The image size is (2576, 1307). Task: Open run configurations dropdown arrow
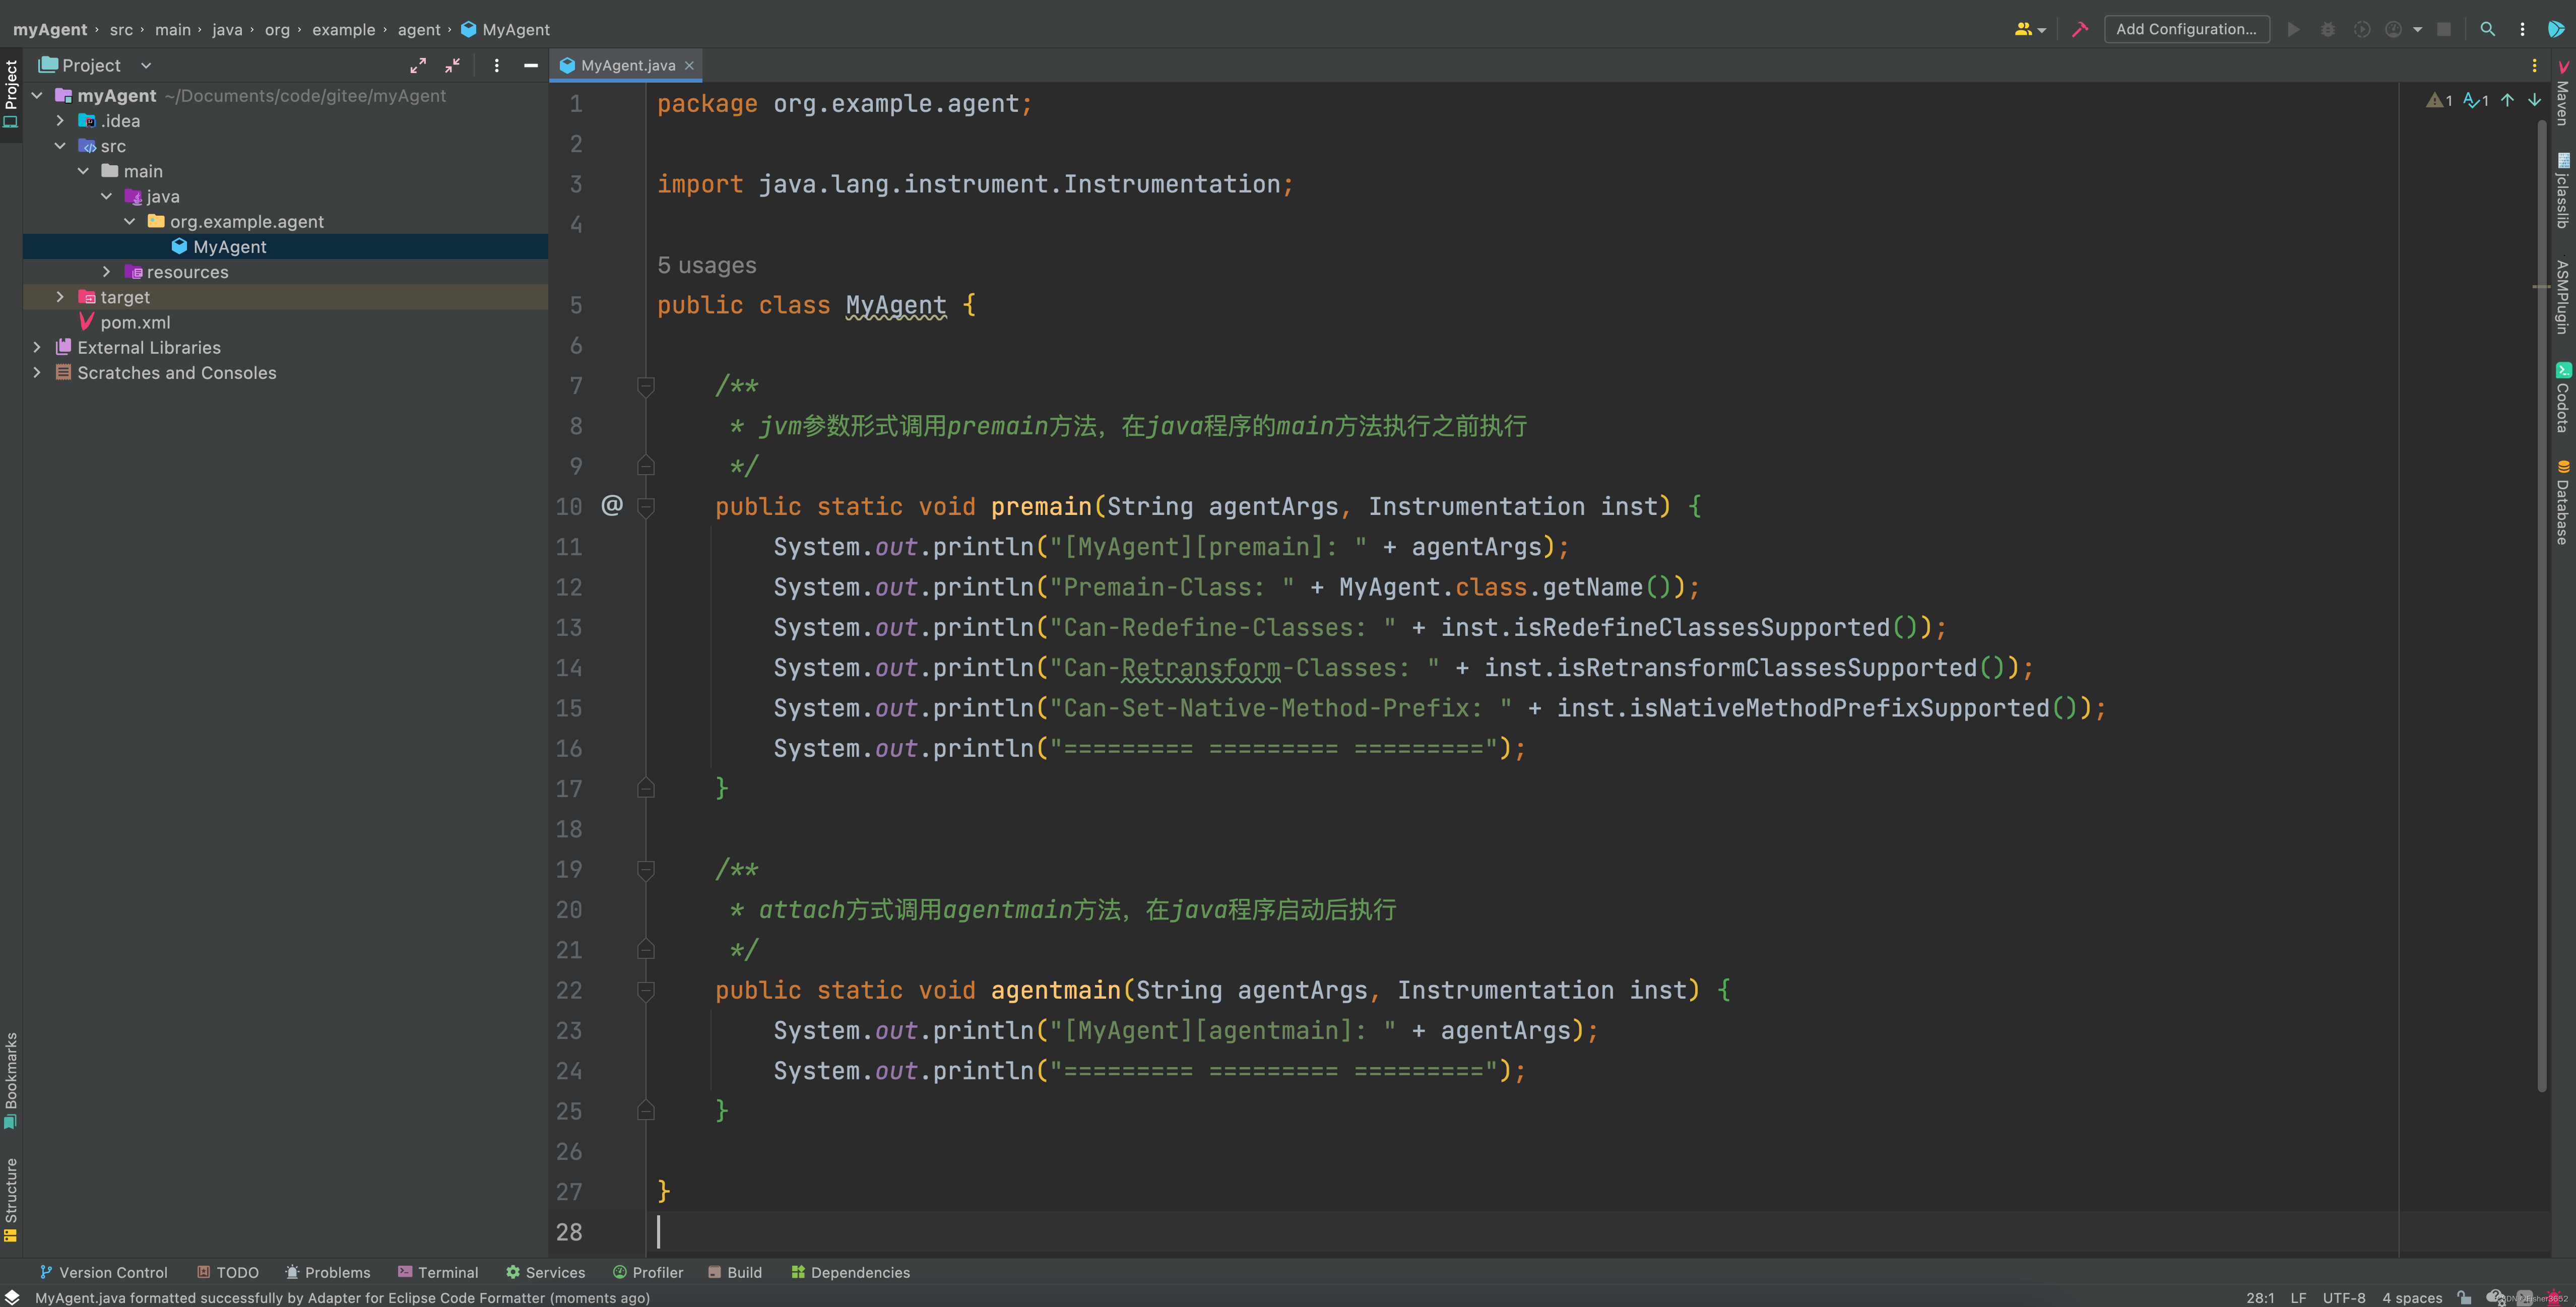click(2418, 29)
